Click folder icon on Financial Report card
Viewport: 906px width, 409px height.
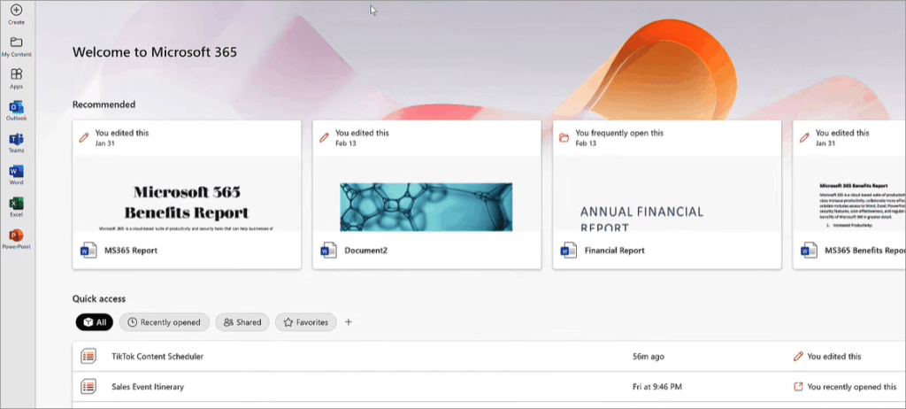coord(564,138)
